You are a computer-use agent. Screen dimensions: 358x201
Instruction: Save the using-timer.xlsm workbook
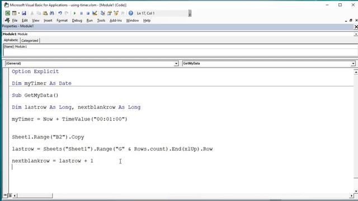(x=24, y=13)
